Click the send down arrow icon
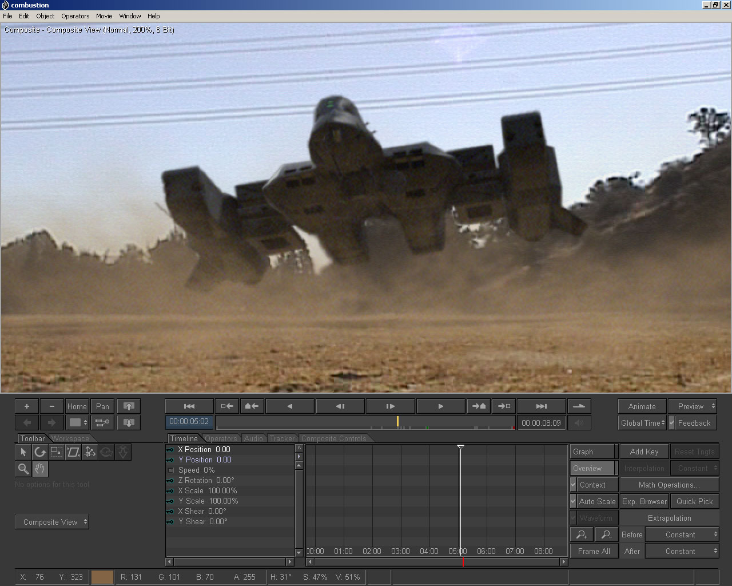Viewport: 732px width, 586px height. click(129, 423)
